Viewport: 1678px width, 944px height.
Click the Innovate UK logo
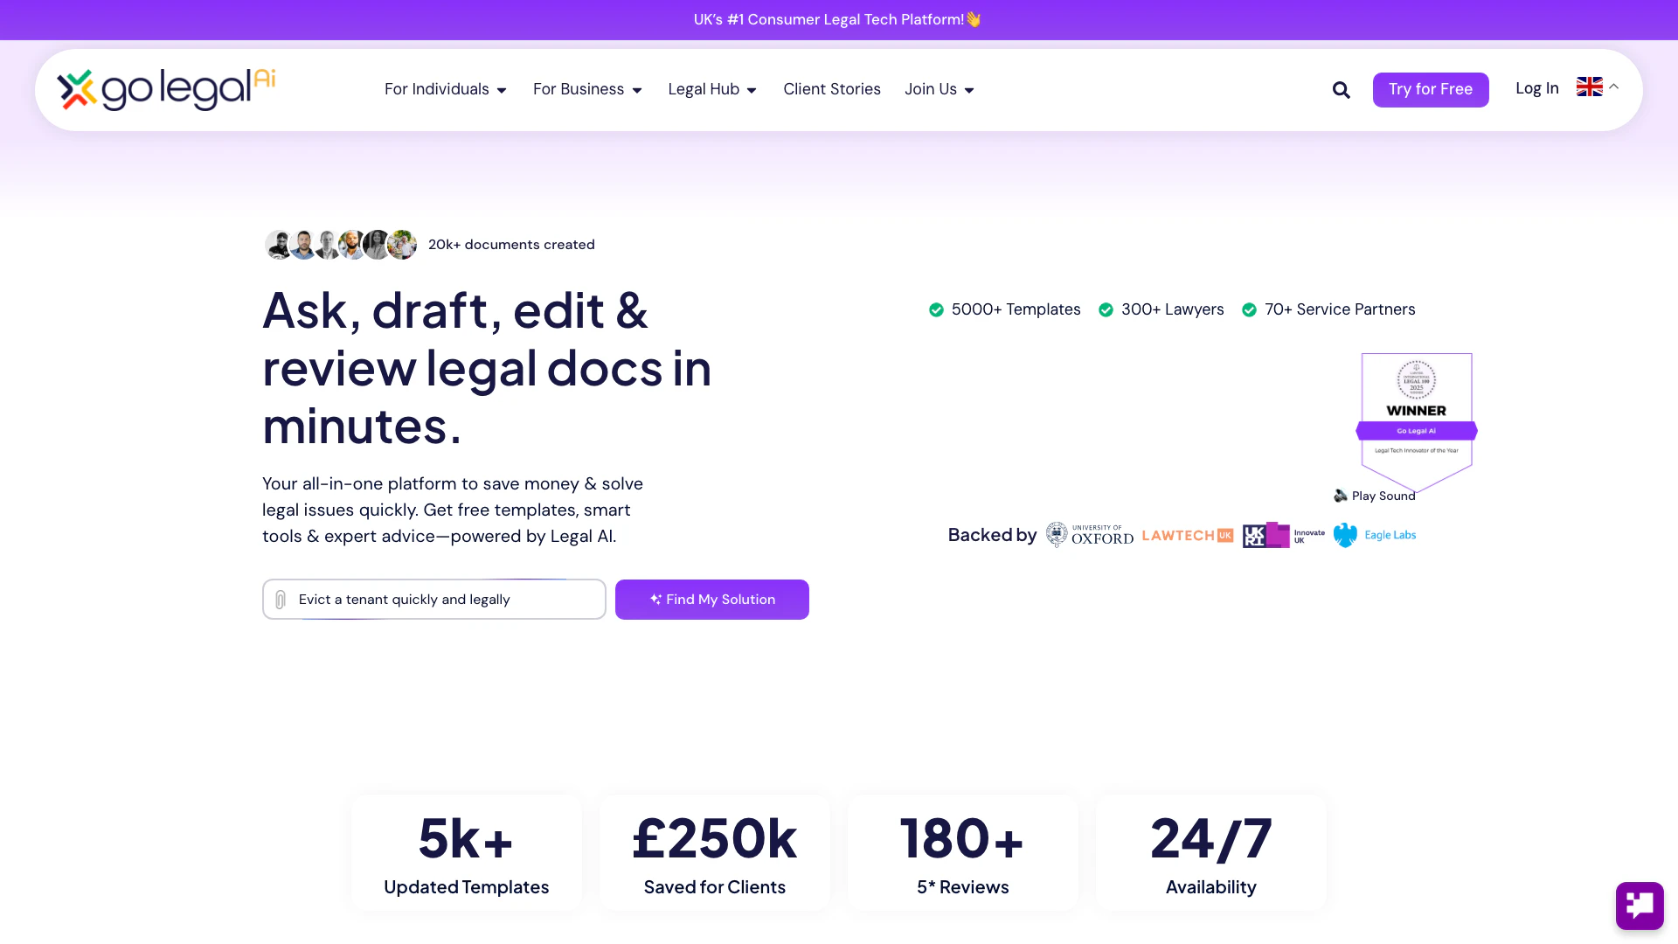point(1283,534)
